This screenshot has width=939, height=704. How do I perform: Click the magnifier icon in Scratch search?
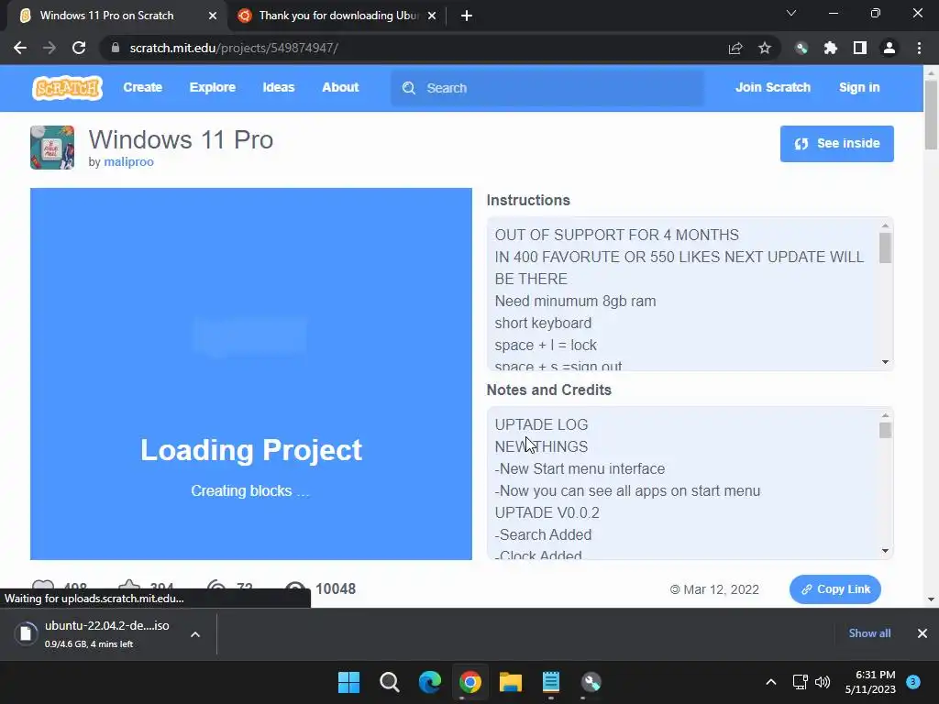tap(409, 88)
